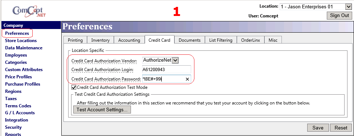The width and height of the screenshot is (354, 136).
Task: Save the preferences
Action: [x=318, y=128]
